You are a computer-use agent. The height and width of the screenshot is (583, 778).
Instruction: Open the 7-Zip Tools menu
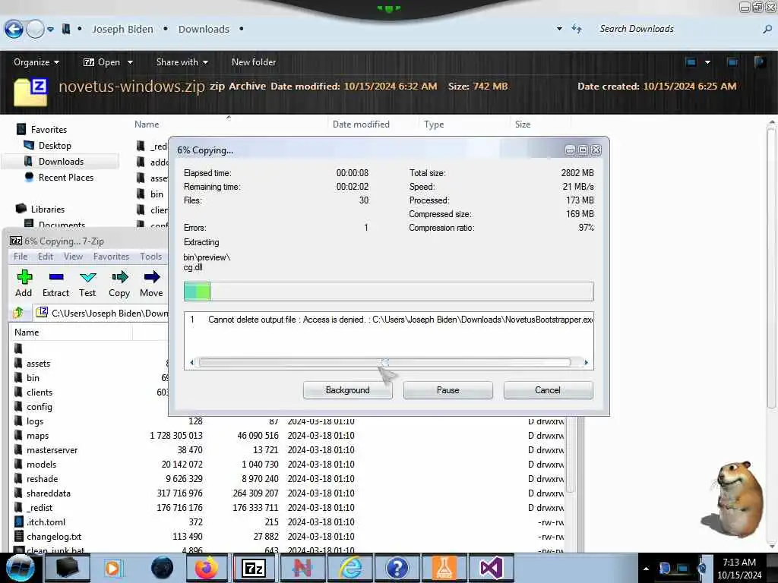[x=151, y=257]
